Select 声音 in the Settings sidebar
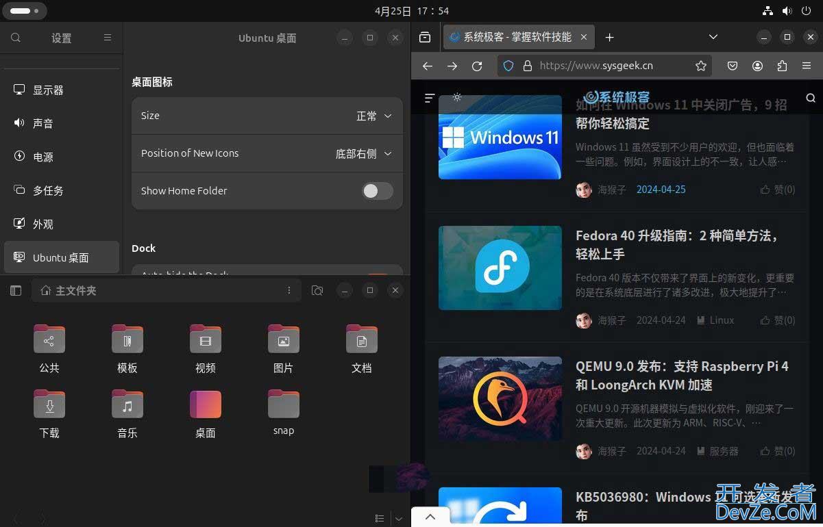The width and height of the screenshot is (823, 527). pos(62,123)
